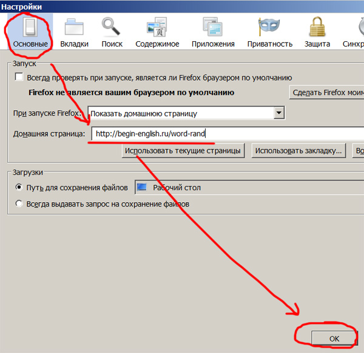This screenshot has height=353, width=364.
Task: Select the 'Путь для сохранения файлов' radio button
Action: pyautogui.click(x=19, y=188)
